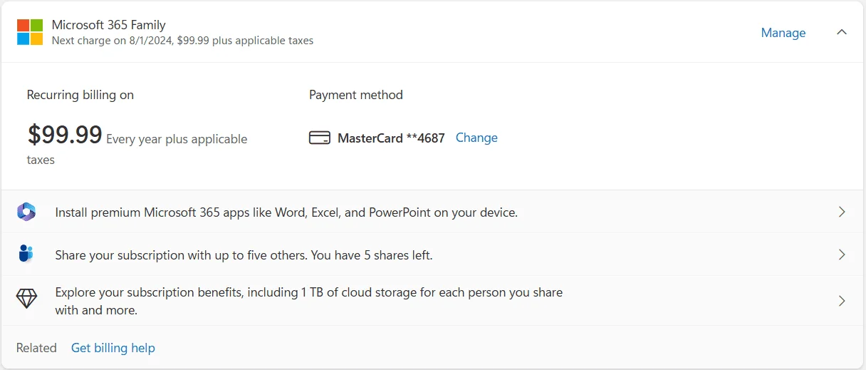This screenshot has width=866, height=370.
Task: Collapse the Microsoft 365 Family section
Action: click(x=842, y=32)
